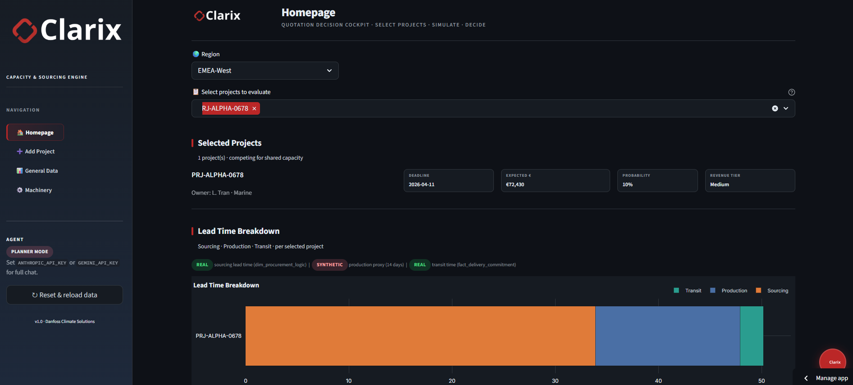853x385 pixels.
Task: Click the orange Sourcing bar segment
Action: tap(420, 336)
